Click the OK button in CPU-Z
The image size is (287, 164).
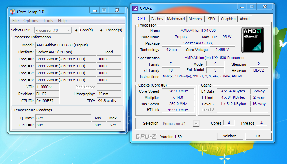click(x=258, y=136)
